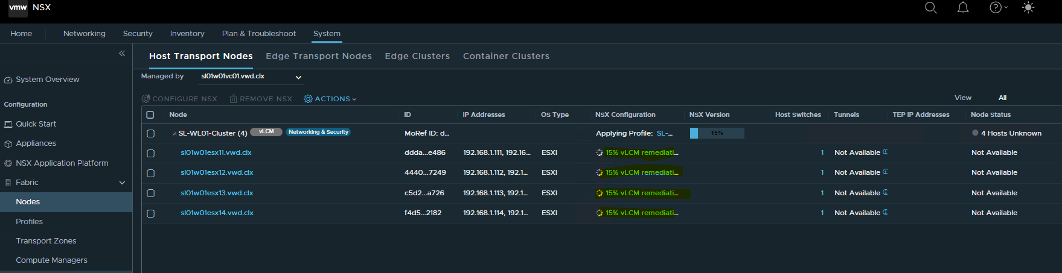1062x273 pixels.
Task: Open host link sl01w01esx13.vwd.clx
Action: click(217, 193)
